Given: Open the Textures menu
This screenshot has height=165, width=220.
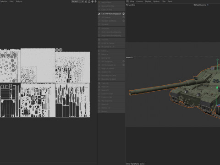Looking at the screenshot, I should [x=19, y=1].
